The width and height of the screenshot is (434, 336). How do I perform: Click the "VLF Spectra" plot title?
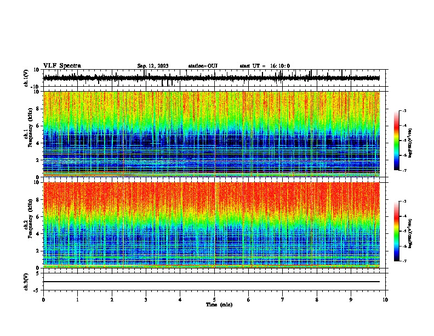pyautogui.click(x=62, y=66)
